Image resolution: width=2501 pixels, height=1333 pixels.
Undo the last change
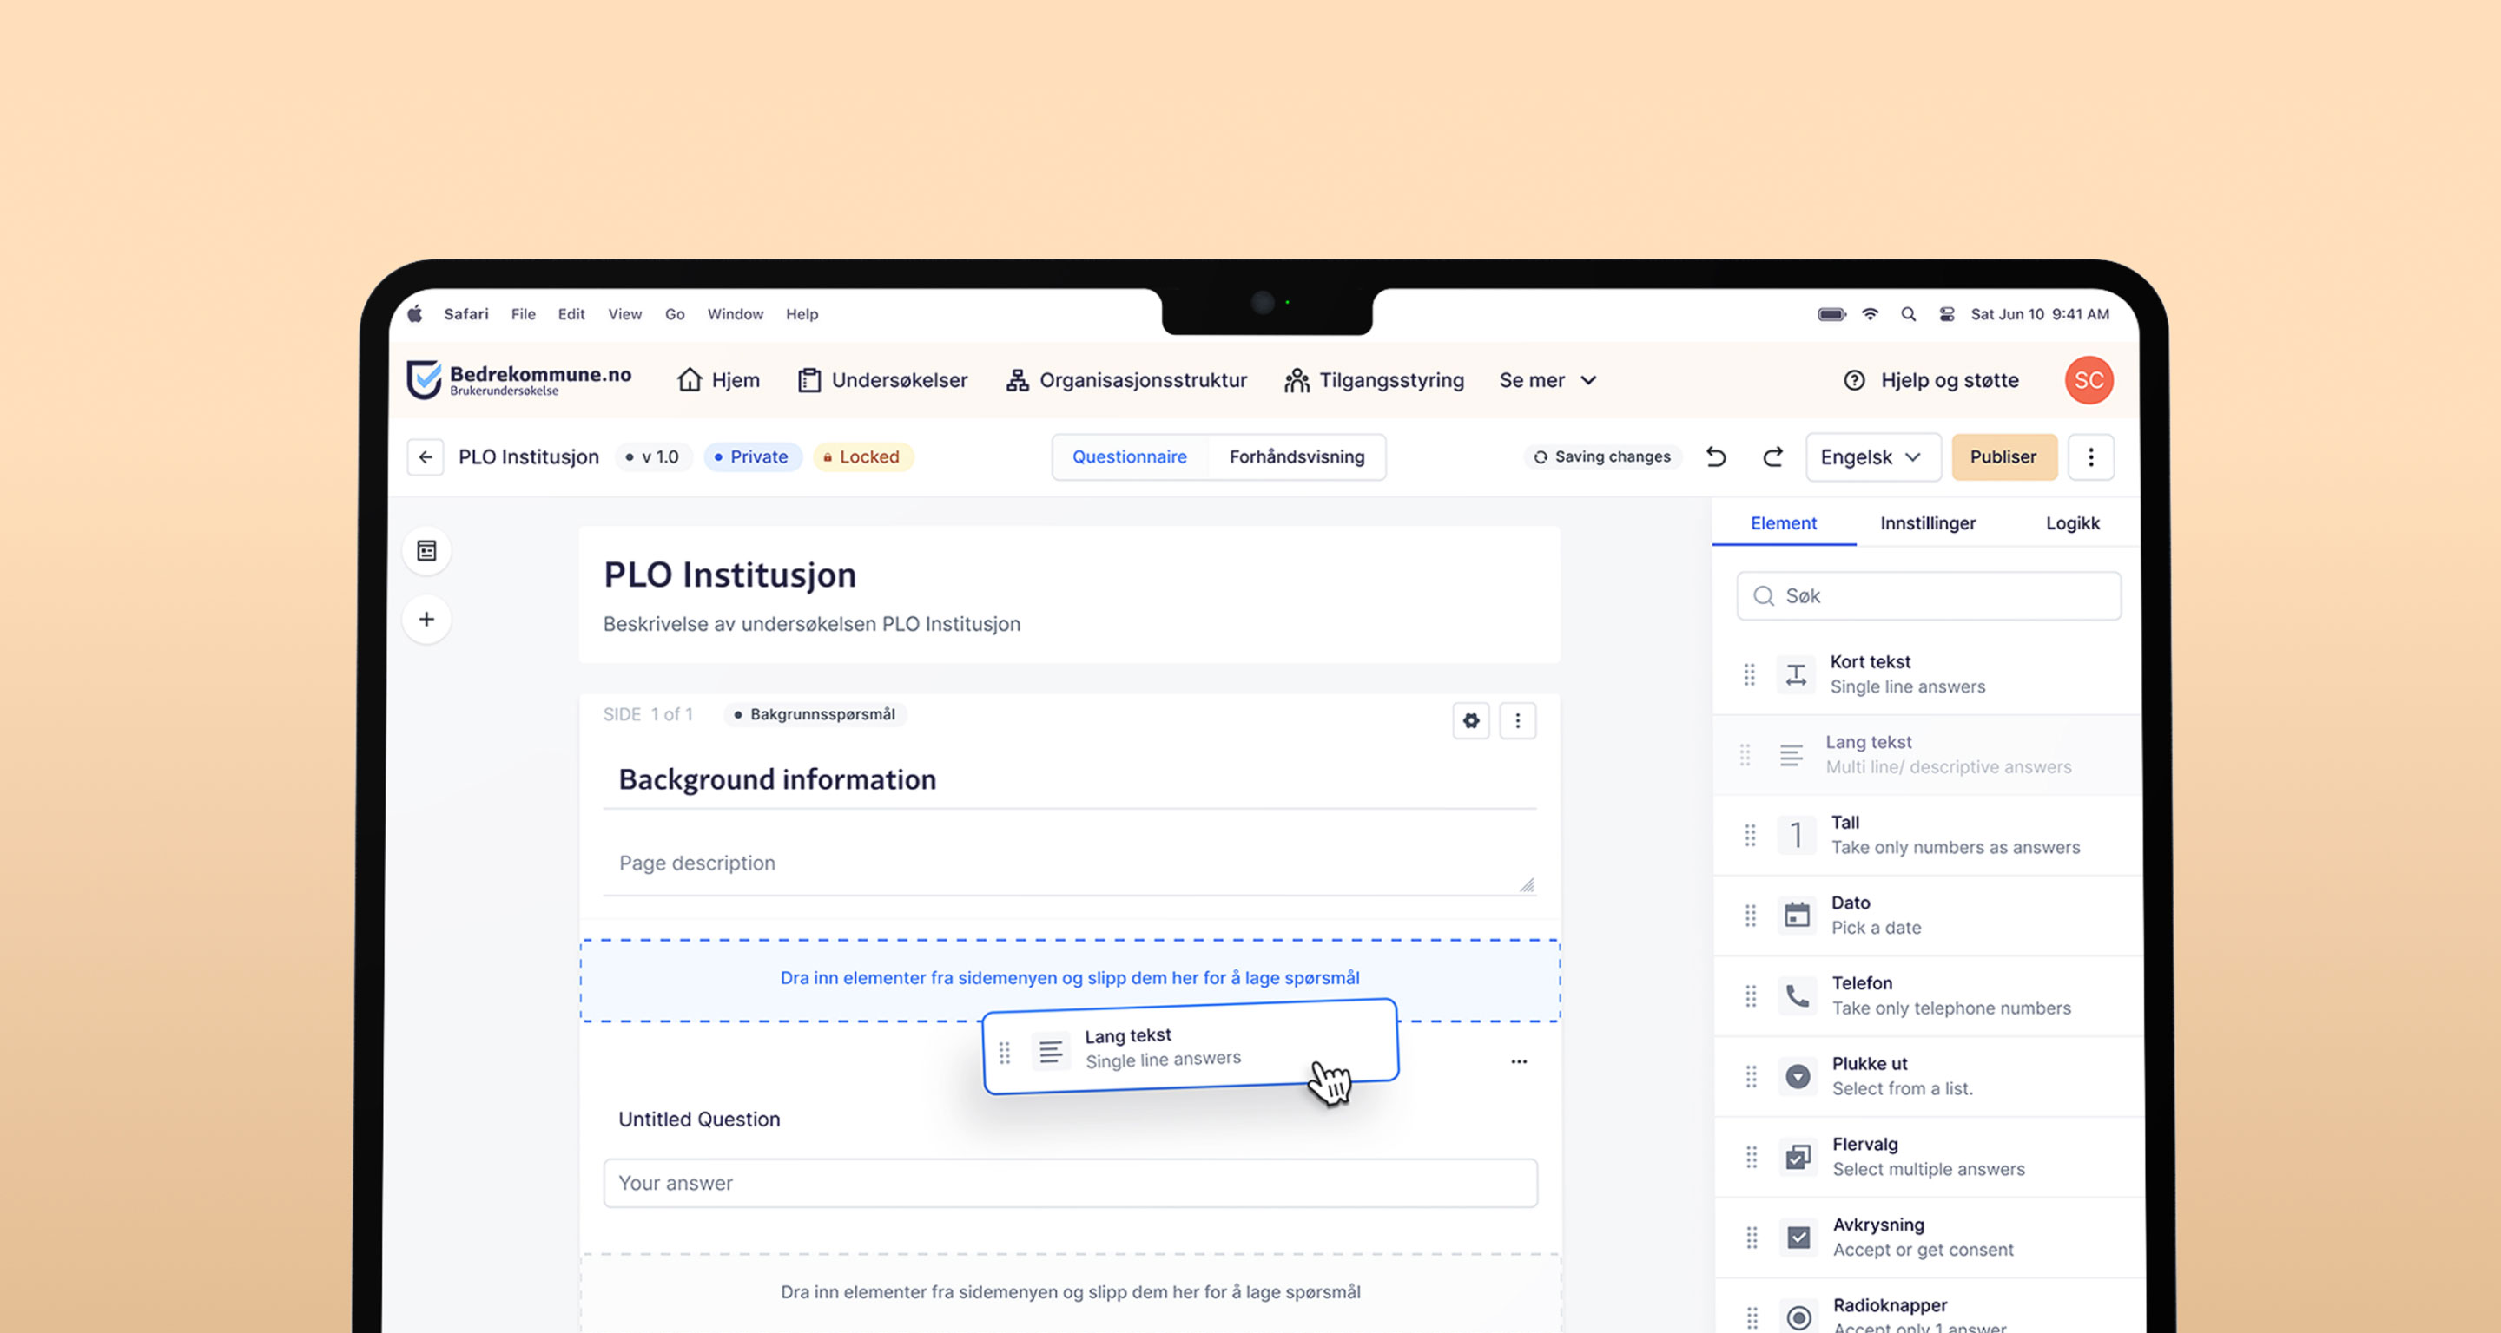click(x=1716, y=457)
